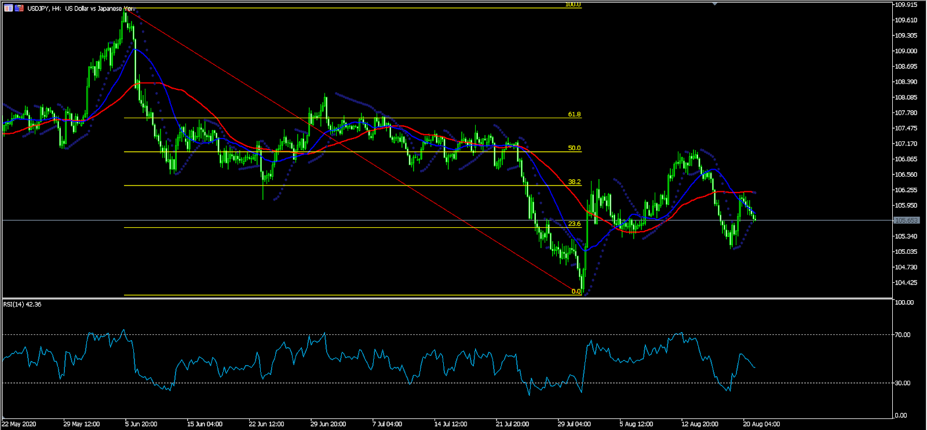Select the Fibonacci 50.0 level label
Image resolution: width=927 pixels, height=430 pixels.
coord(574,148)
